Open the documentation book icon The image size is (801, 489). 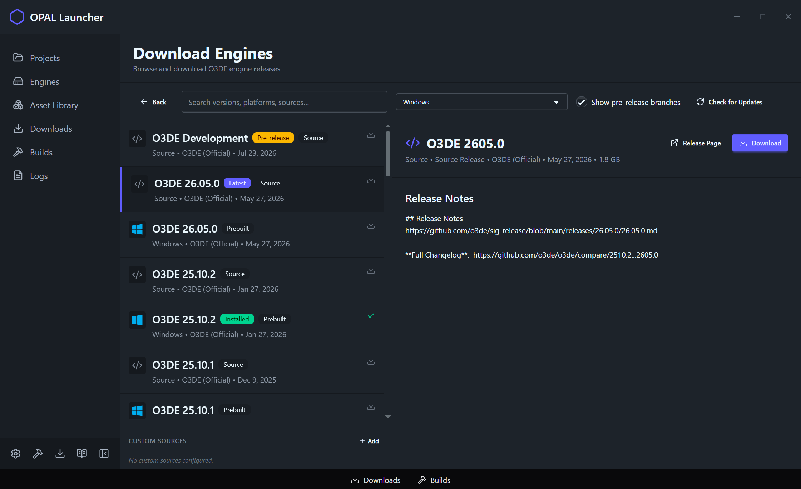[x=82, y=454]
